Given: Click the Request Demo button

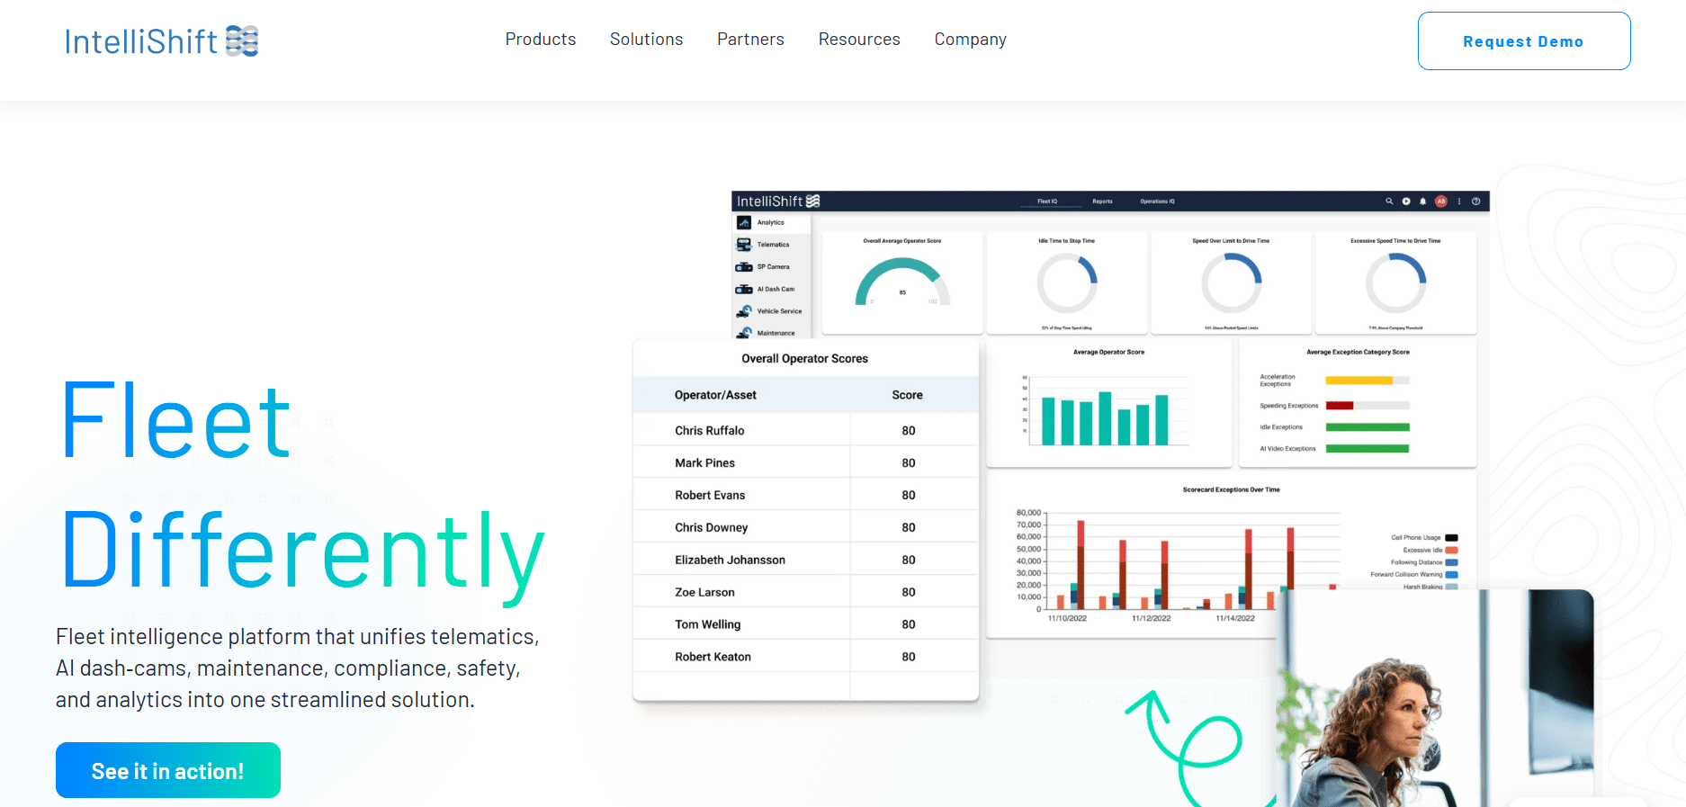Looking at the screenshot, I should 1524,41.
